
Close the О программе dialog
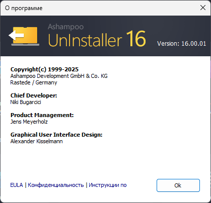(203, 8)
